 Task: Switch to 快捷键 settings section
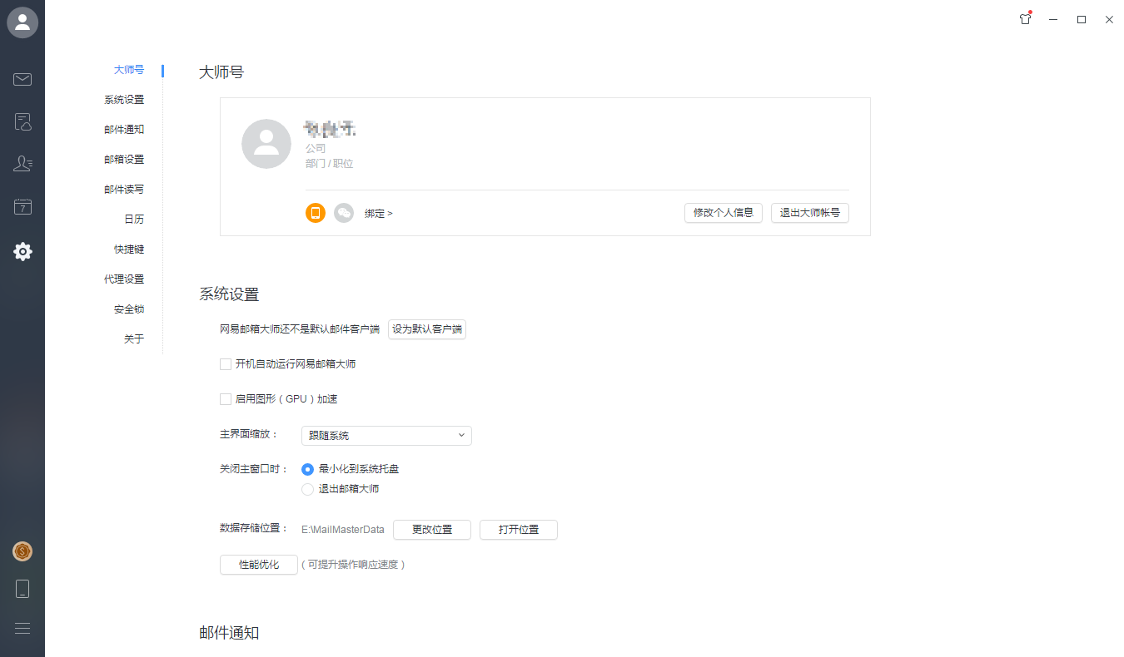(129, 249)
